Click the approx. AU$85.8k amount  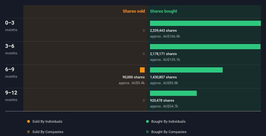click(x=164, y=83)
